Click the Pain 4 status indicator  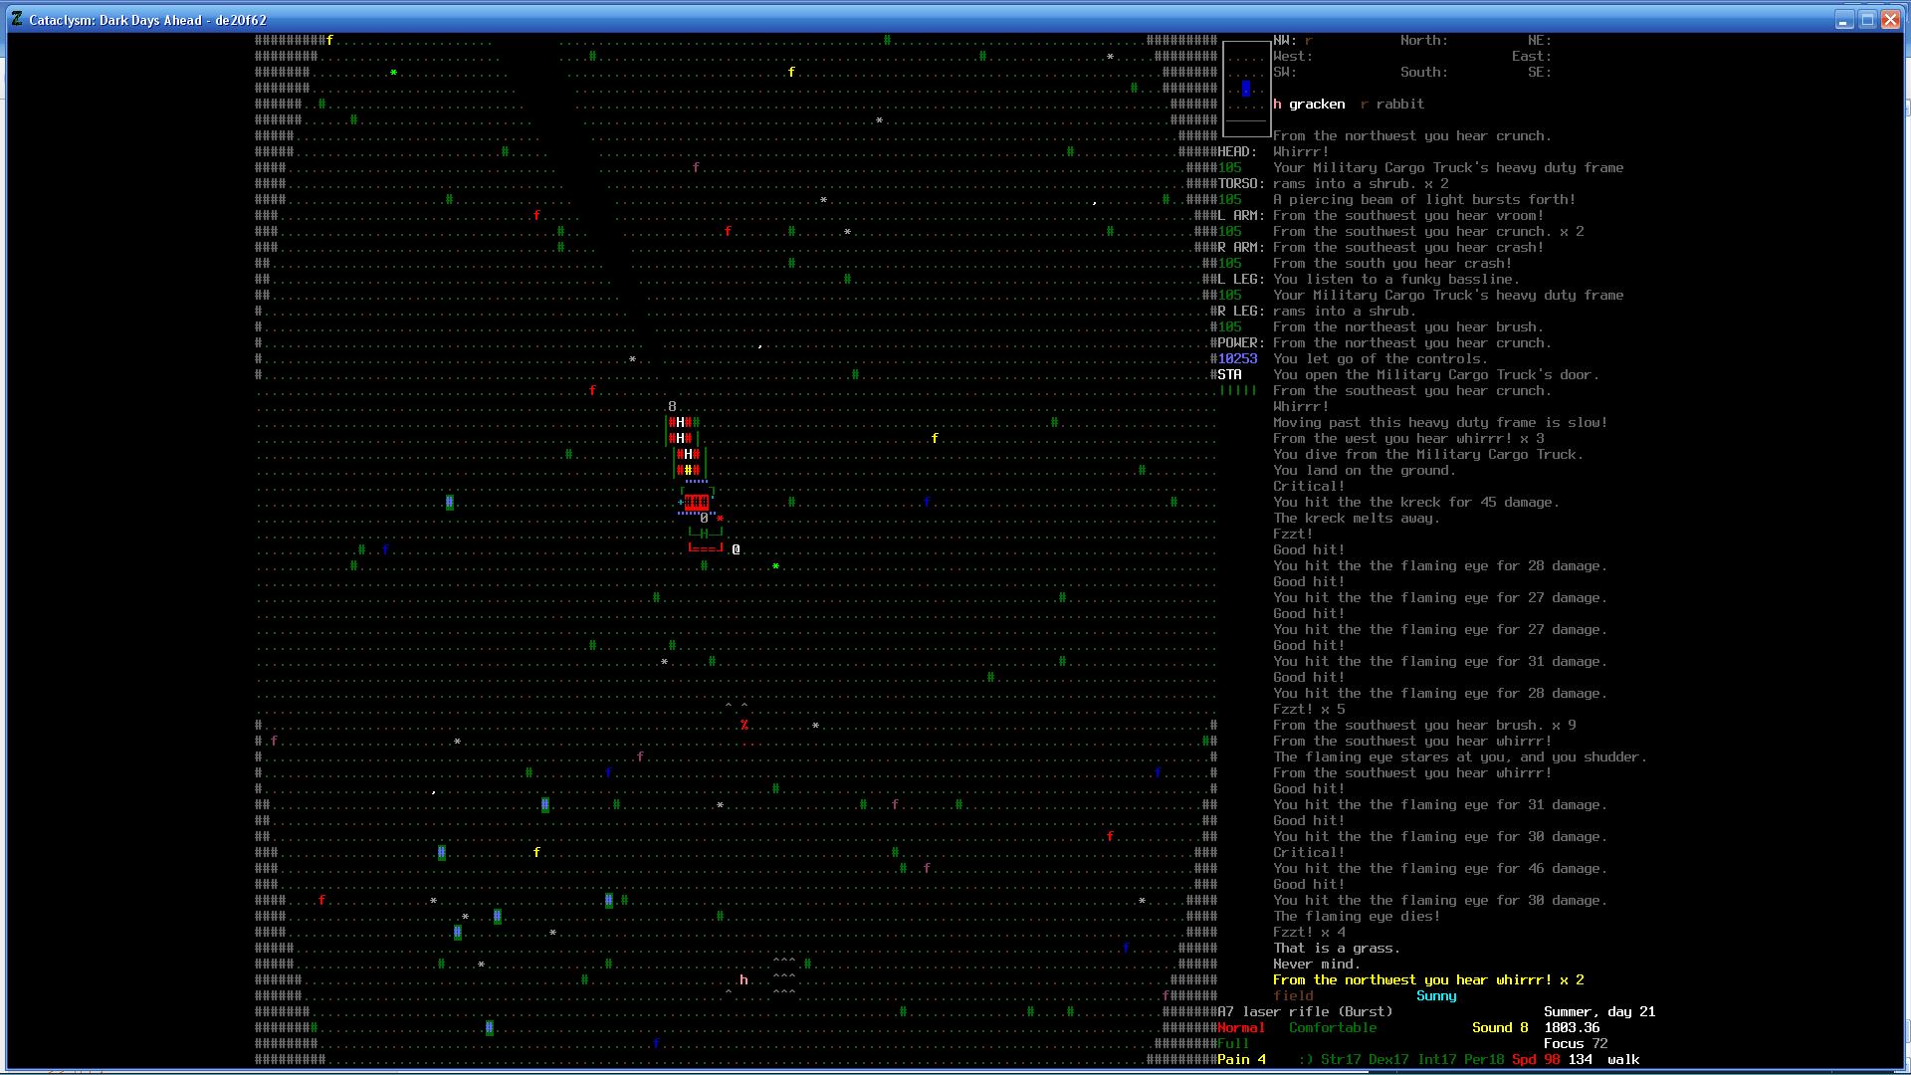1241,1060
